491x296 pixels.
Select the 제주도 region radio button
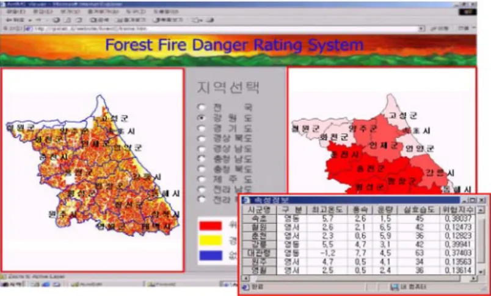[202, 179]
